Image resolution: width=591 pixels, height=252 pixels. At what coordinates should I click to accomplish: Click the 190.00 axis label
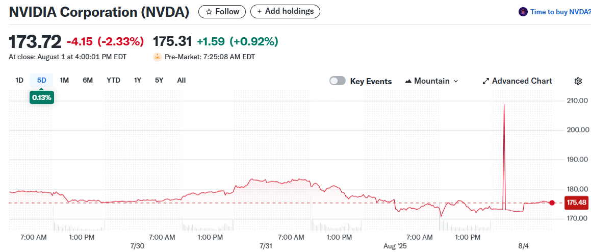click(x=577, y=160)
